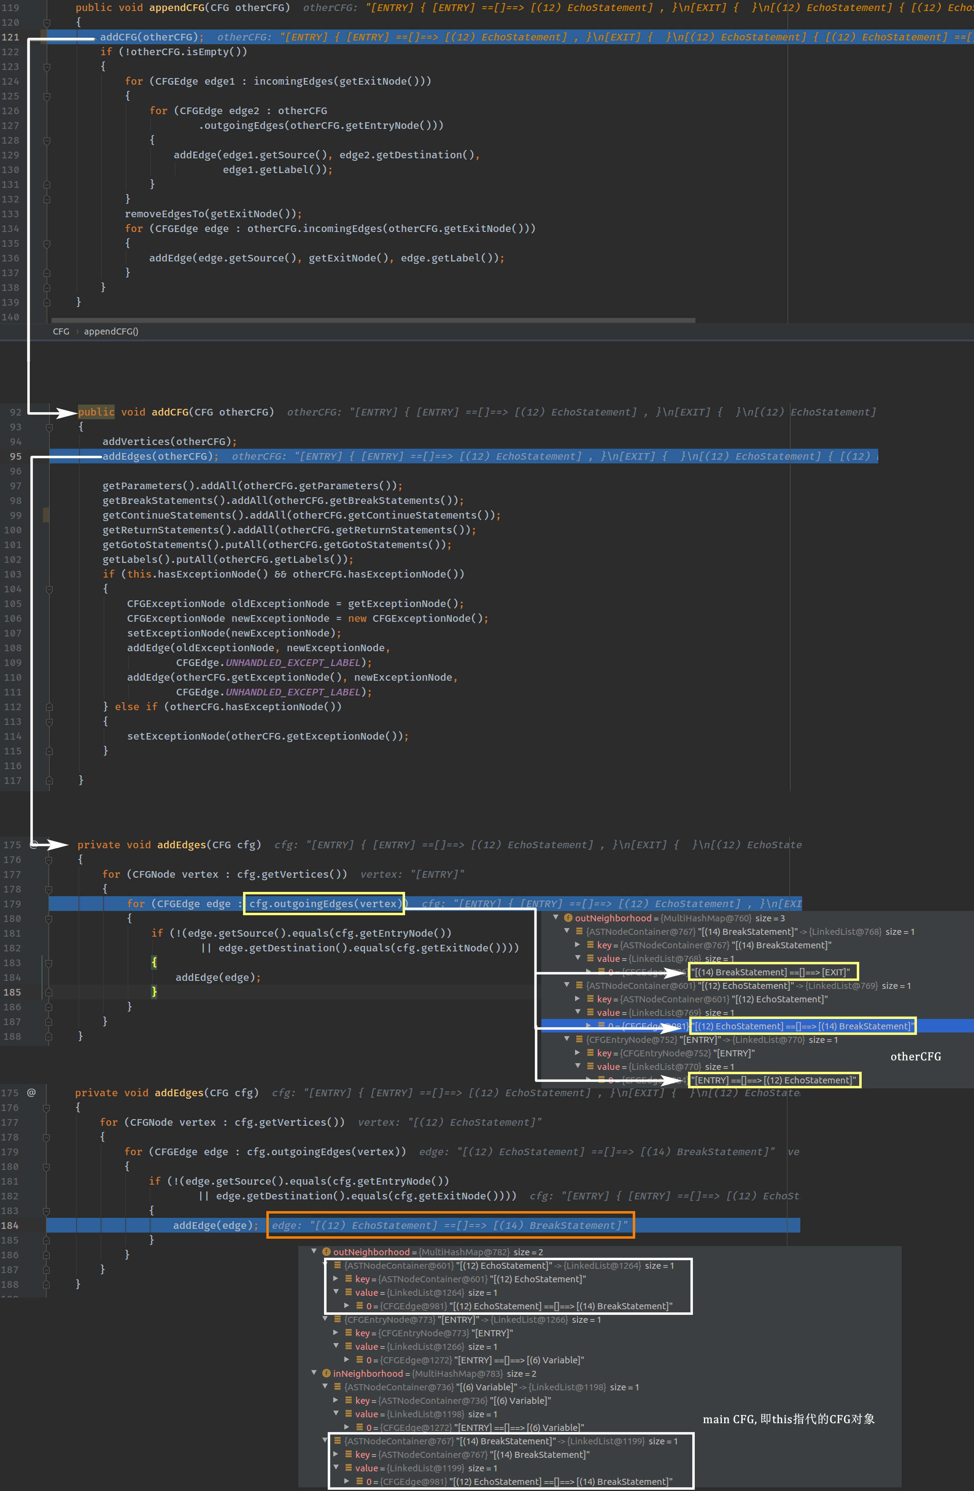Click the fold marker at line 113
The height and width of the screenshot is (1491, 974).
49,722
